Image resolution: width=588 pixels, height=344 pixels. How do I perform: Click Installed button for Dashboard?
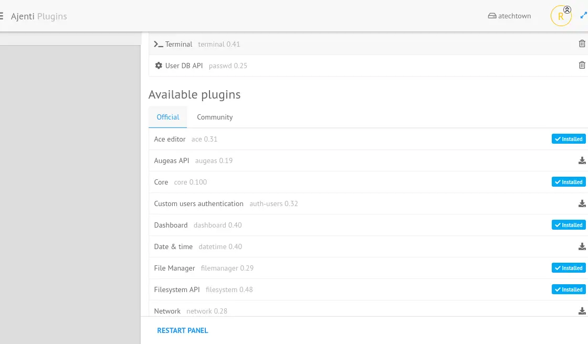[569, 225]
